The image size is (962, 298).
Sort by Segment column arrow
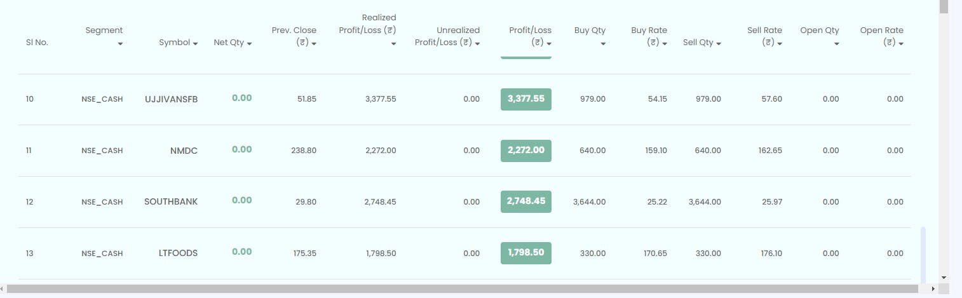(120, 44)
